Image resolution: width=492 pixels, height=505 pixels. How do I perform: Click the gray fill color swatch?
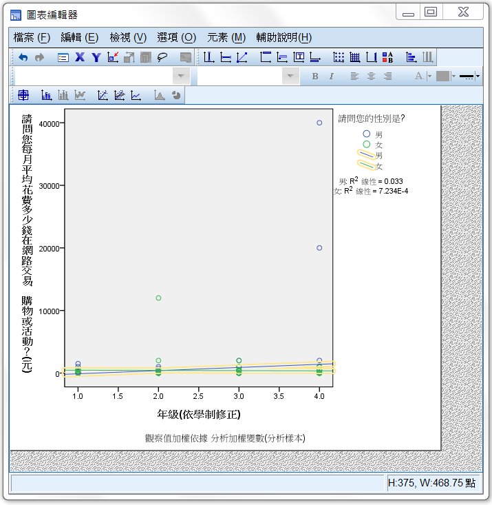click(x=442, y=76)
